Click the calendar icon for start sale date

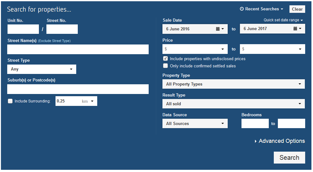click(218, 29)
